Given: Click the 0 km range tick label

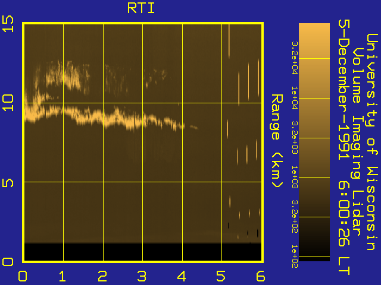Looking at the screenshot, I should 8,262.
